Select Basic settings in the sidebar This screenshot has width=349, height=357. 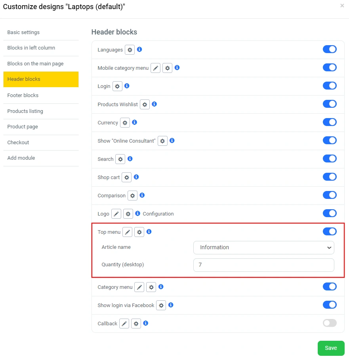tap(23, 32)
